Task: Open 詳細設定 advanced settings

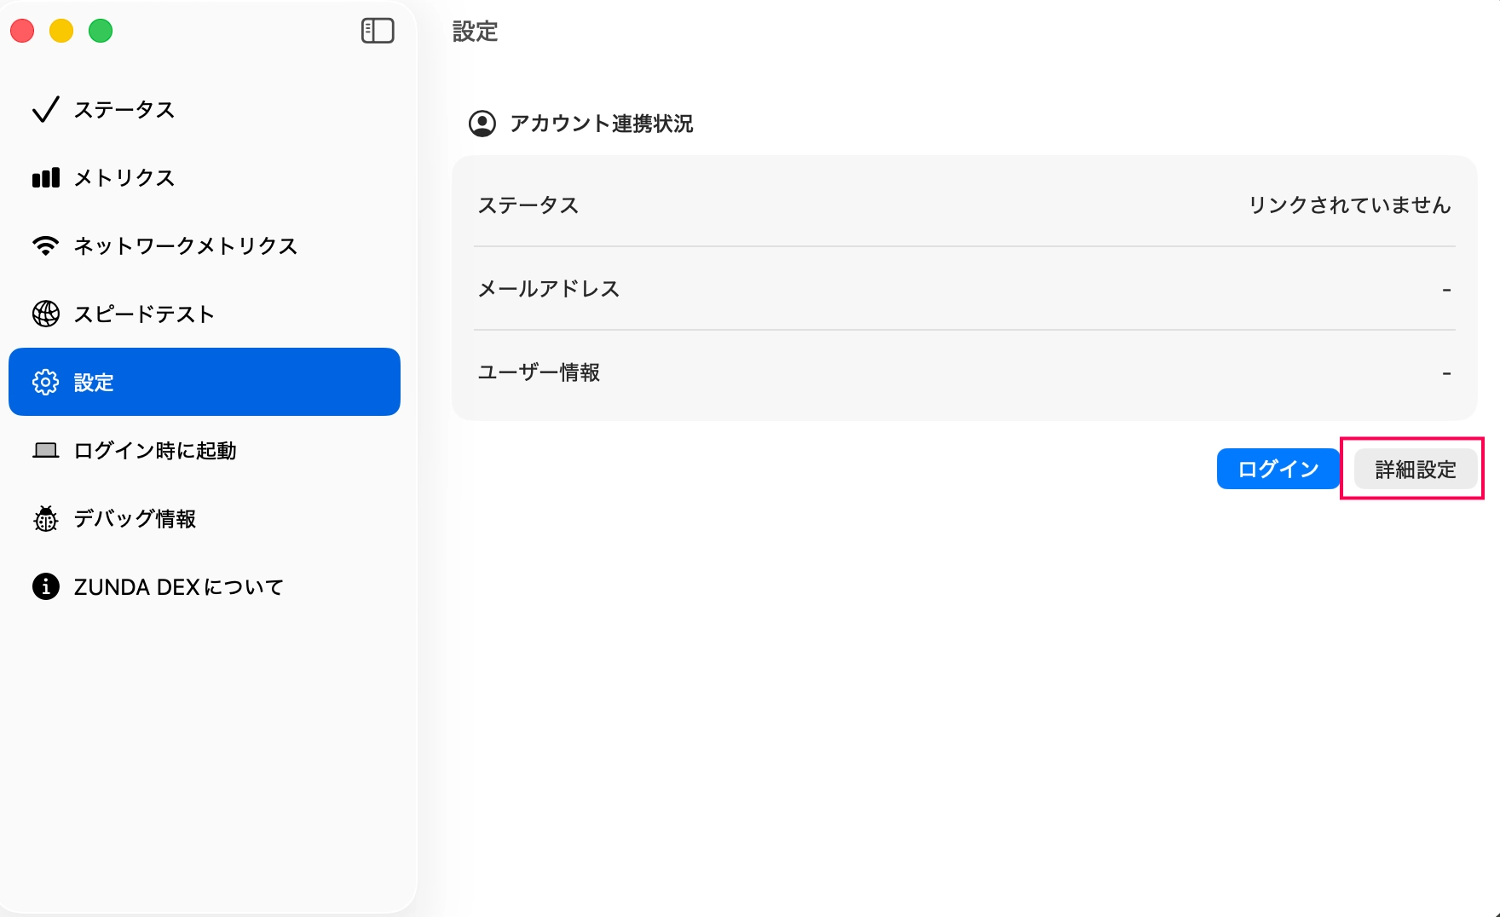Action: coord(1415,470)
